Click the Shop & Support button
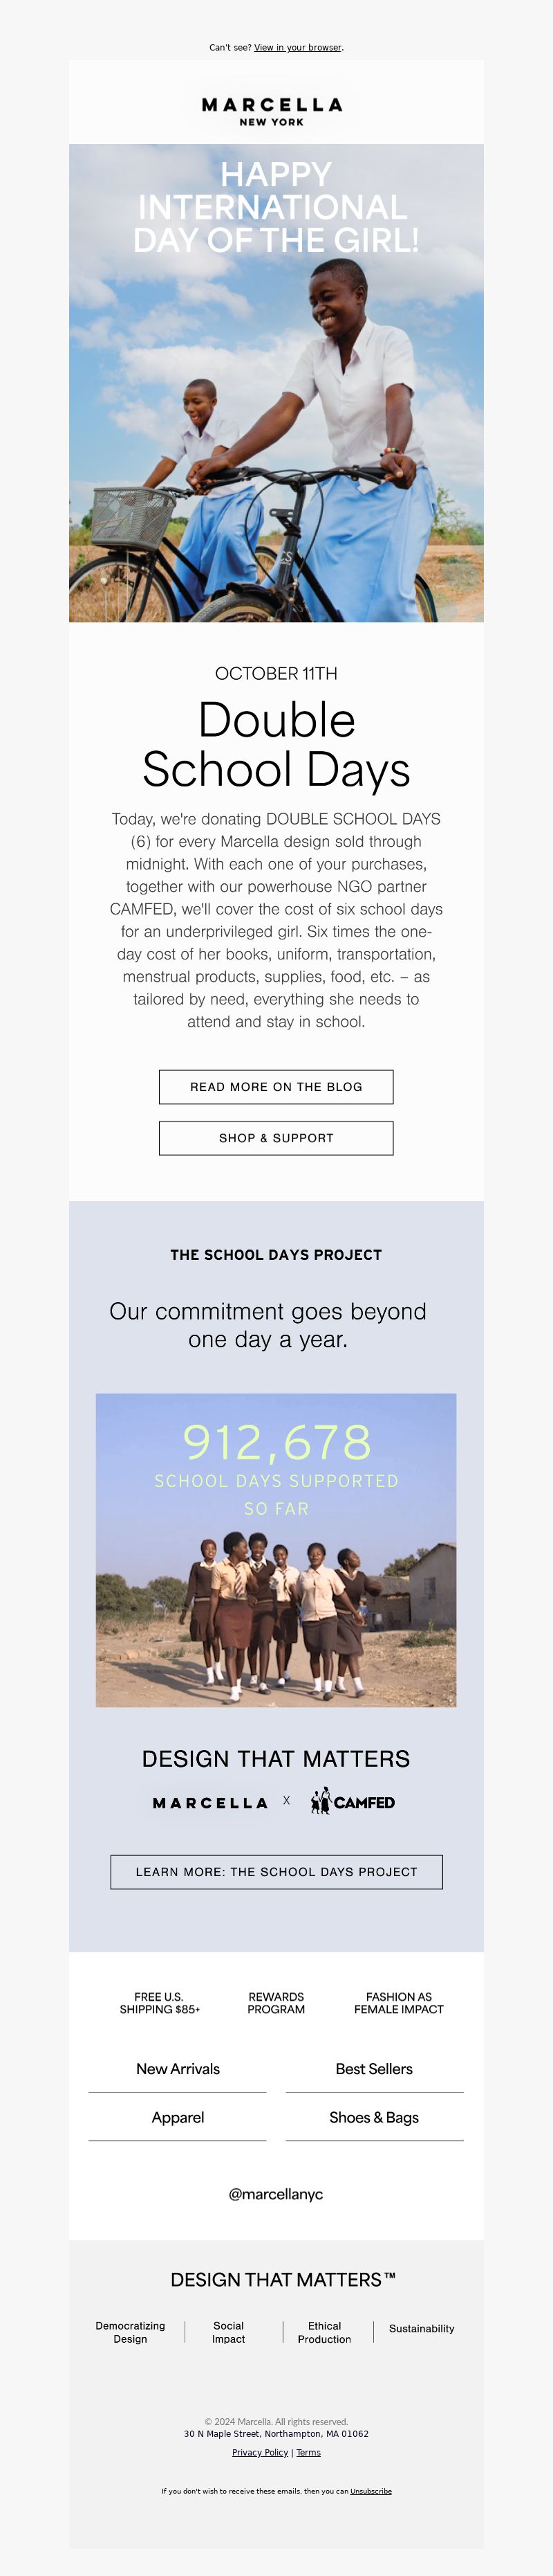 [x=276, y=1138]
